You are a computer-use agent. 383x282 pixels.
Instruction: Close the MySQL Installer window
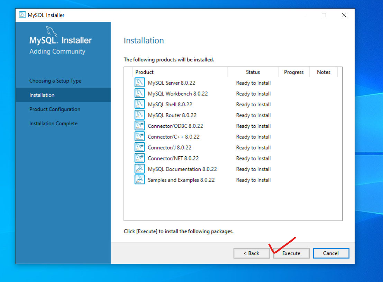(344, 15)
